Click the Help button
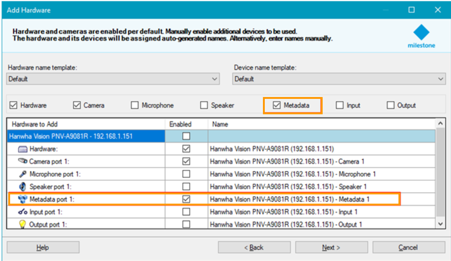 pyautogui.click(x=43, y=247)
